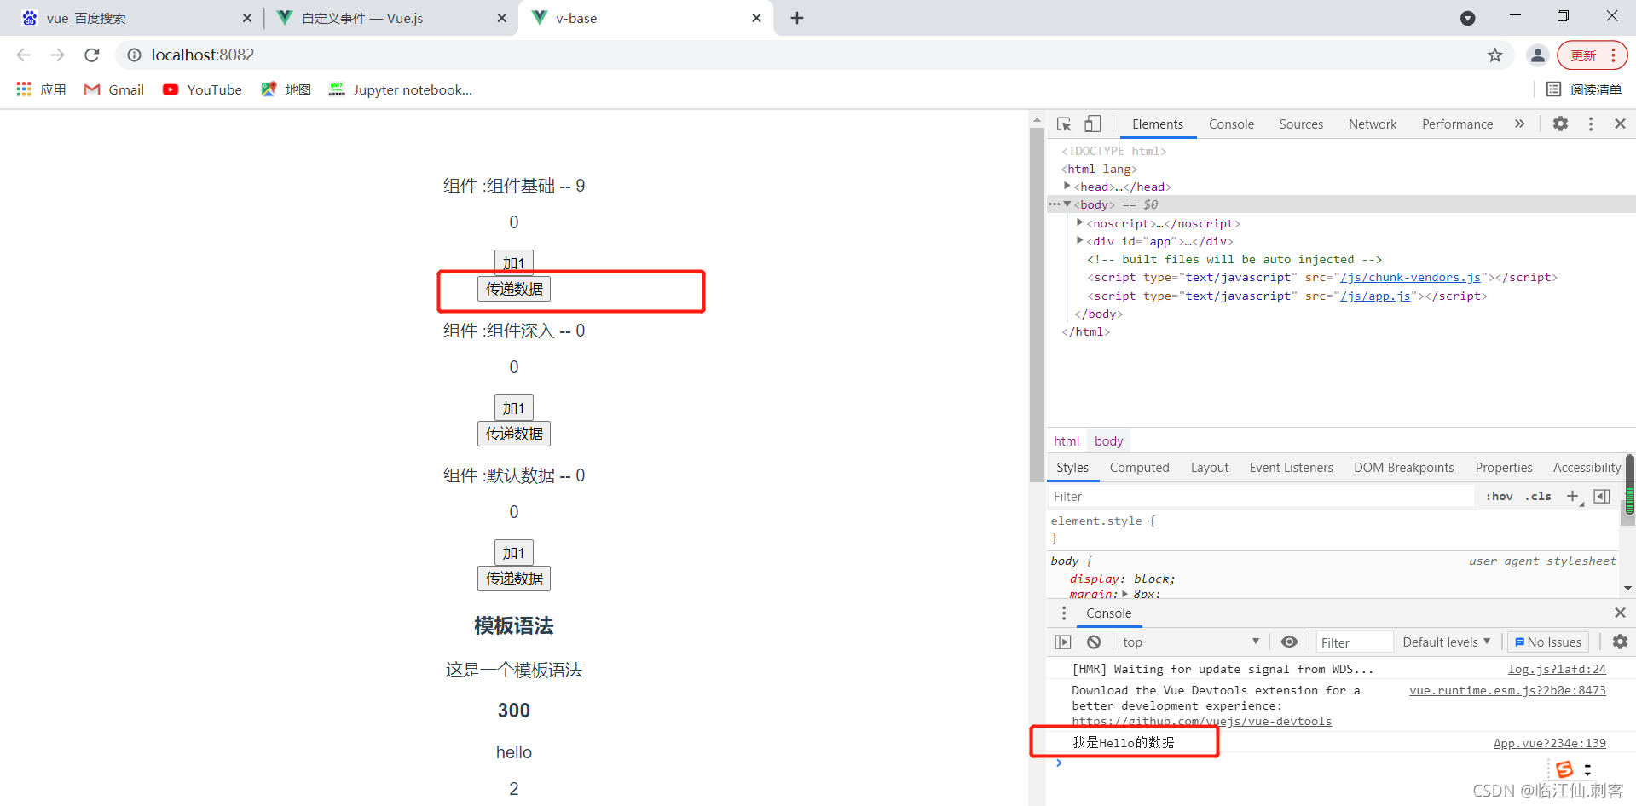Show the console sidebar icon
The image size is (1636, 806).
click(x=1062, y=642)
